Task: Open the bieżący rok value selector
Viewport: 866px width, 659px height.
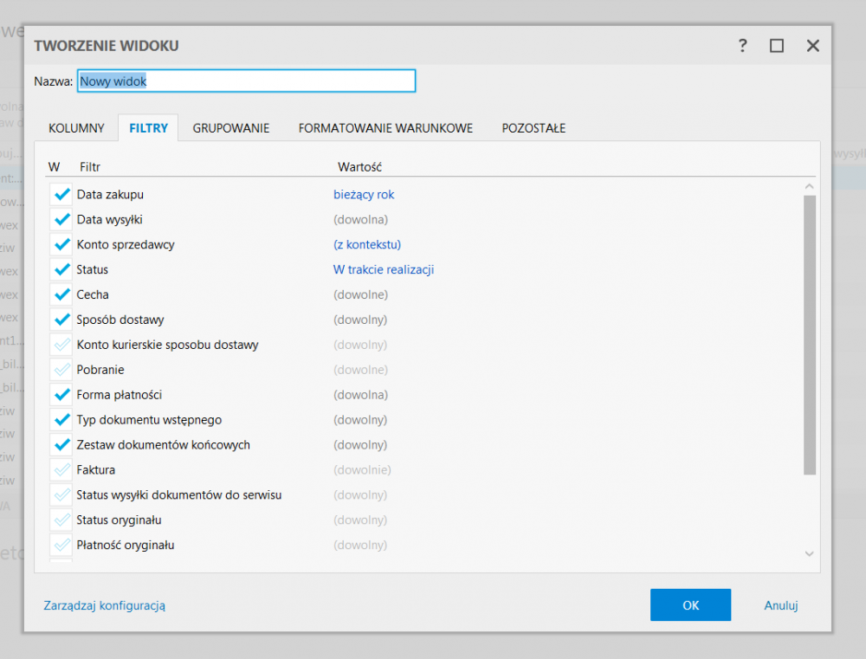Action: click(364, 195)
